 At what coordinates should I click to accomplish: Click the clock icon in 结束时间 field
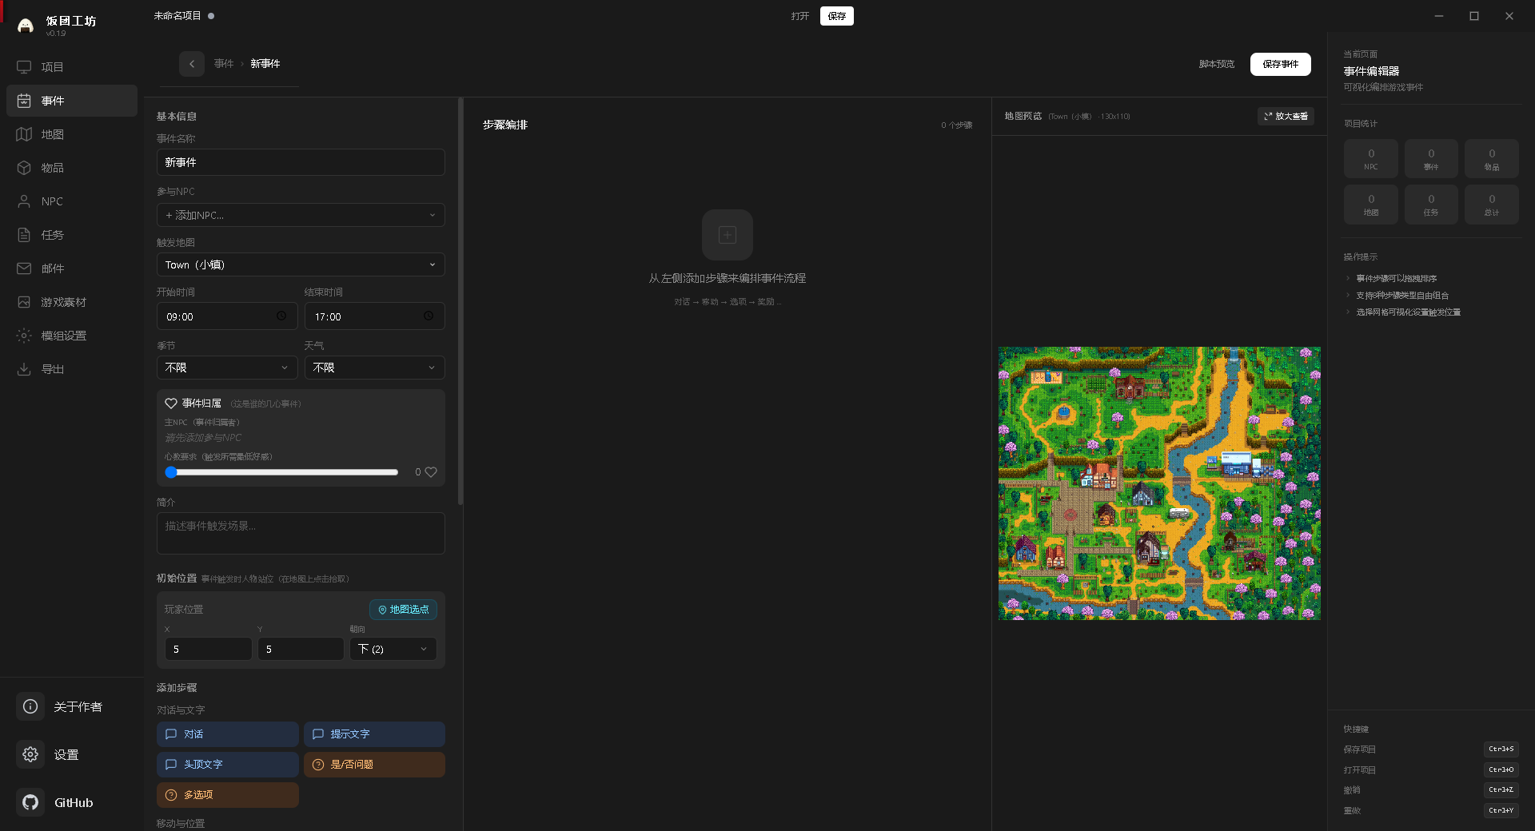[429, 316]
